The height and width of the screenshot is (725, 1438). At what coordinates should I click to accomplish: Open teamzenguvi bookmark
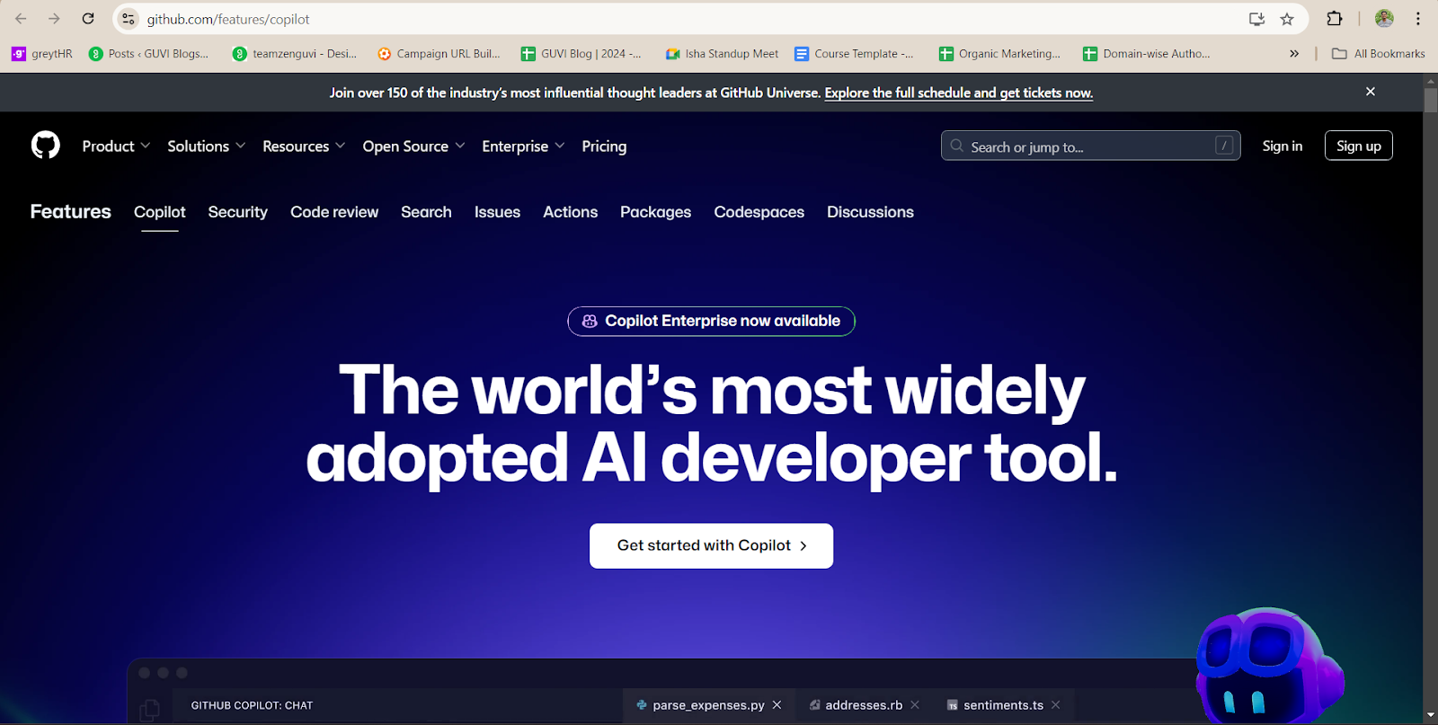pyautogui.click(x=295, y=54)
